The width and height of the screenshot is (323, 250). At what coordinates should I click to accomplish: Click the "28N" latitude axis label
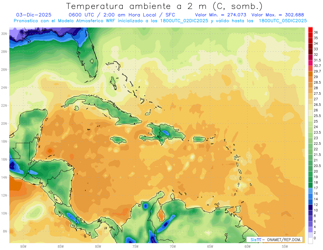pyautogui.click(x=4, y=52)
